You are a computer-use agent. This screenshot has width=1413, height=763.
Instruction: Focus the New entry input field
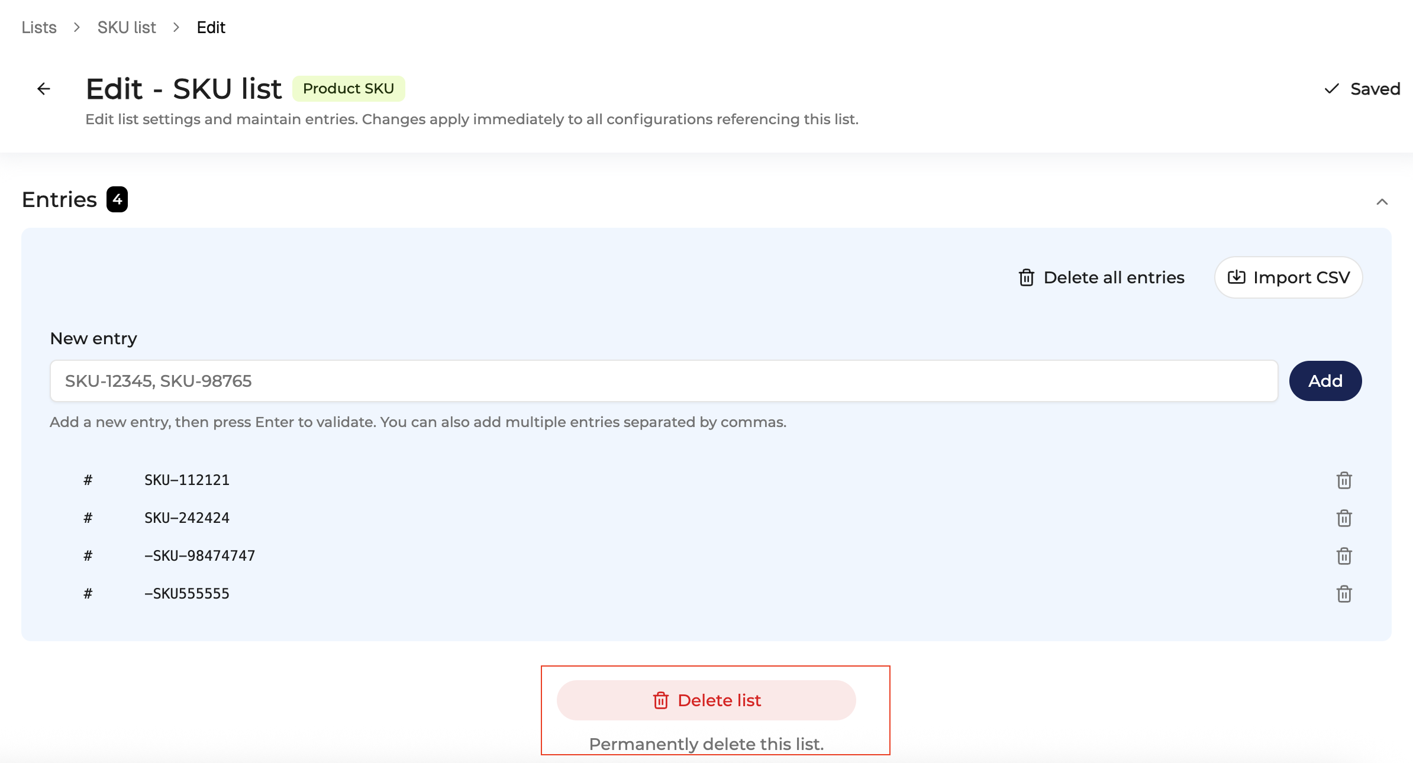(663, 381)
